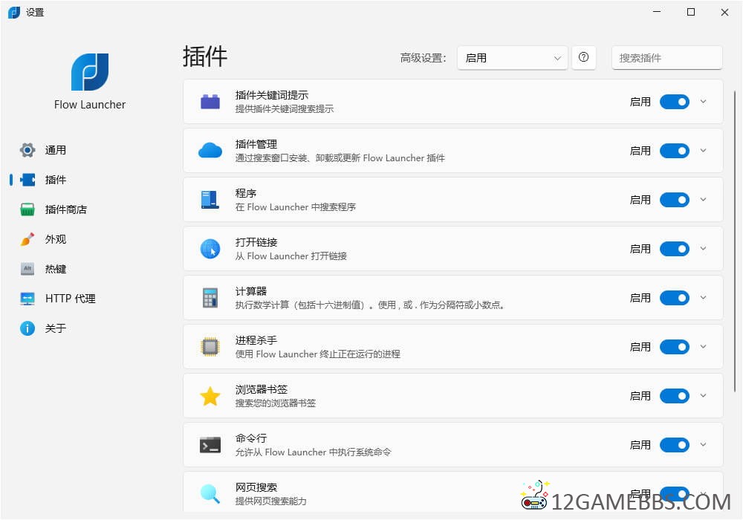Open the 高级设置 dropdown showing 启用
The image size is (743, 520).
[512, 58]
